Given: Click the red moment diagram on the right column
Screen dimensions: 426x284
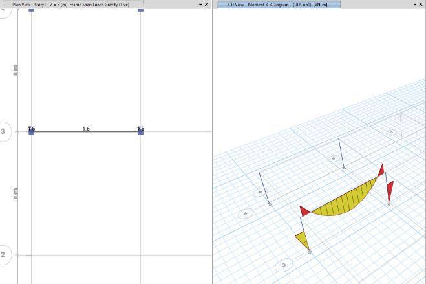Looking at the screenshot, I should [x=390, y=190].
